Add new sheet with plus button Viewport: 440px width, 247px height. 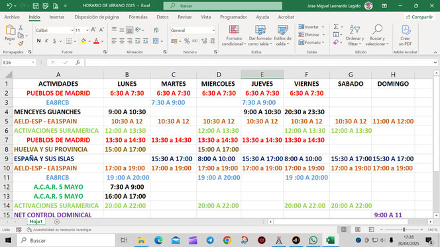point(57,222)
